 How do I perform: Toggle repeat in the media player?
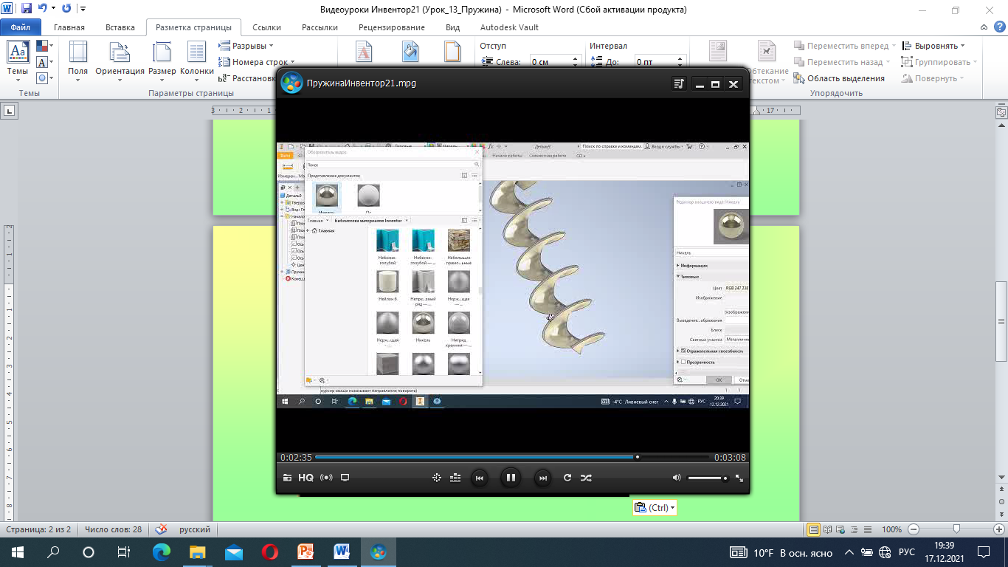tap(567, 478)
